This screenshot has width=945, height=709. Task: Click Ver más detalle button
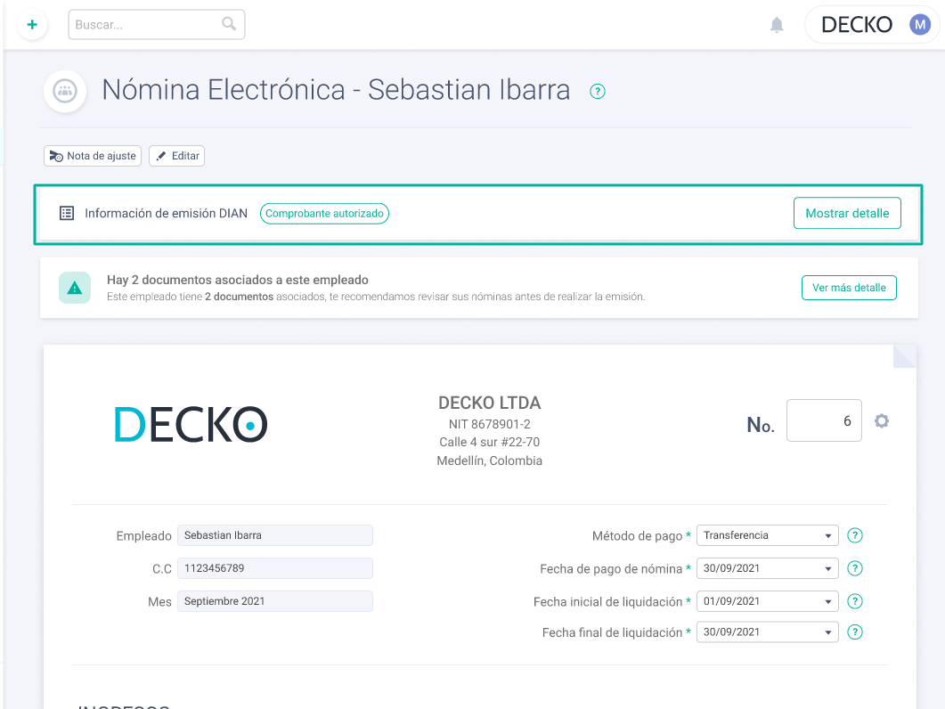849,289
